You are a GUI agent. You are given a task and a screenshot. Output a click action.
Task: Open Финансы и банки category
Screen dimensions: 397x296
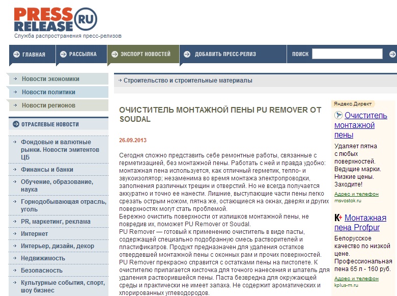click(47, 170)
